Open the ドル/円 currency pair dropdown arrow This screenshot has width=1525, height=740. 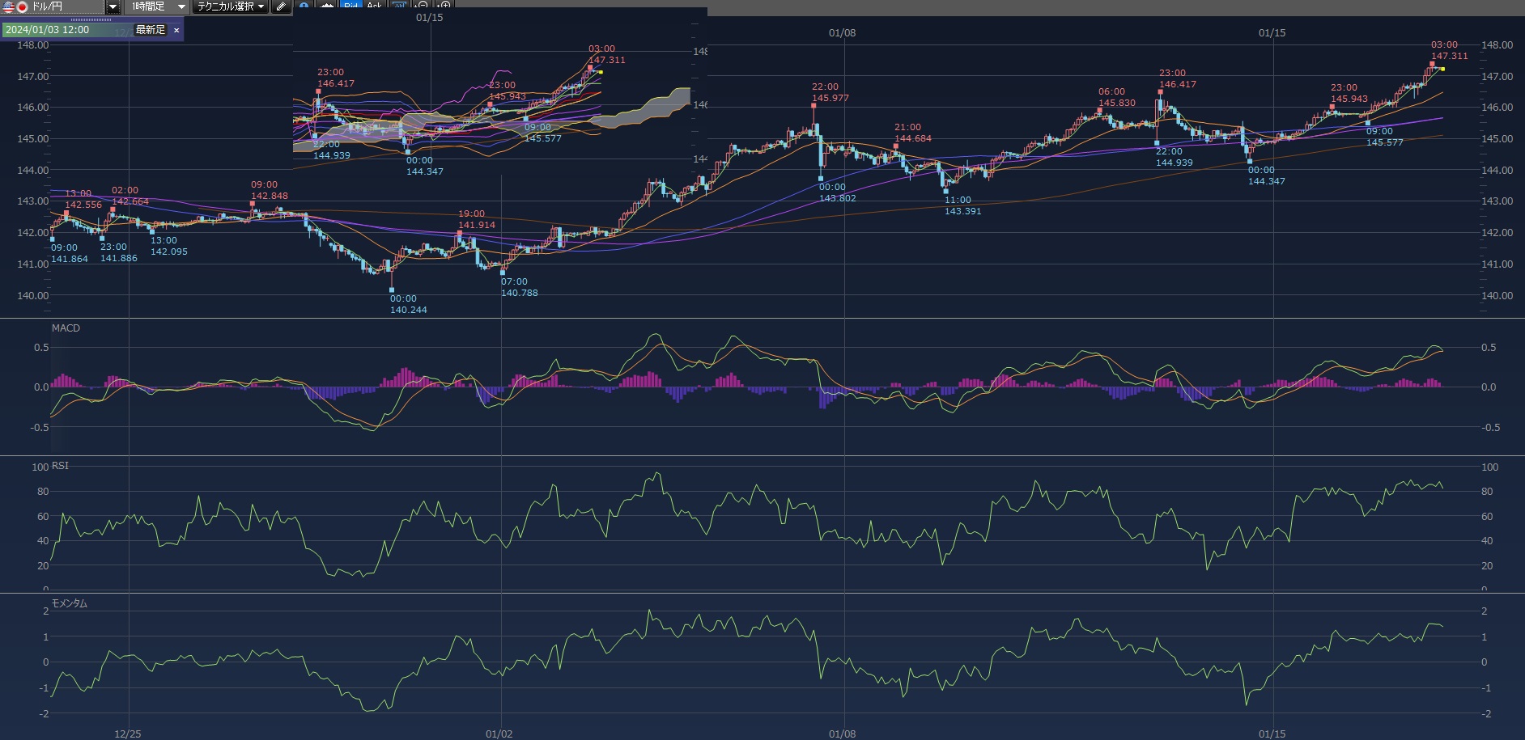tap(113, 6)
